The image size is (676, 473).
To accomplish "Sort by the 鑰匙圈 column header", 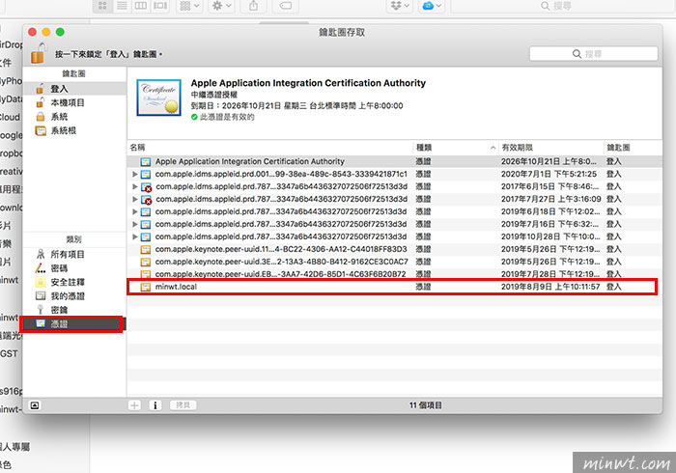I will point(632,148).
